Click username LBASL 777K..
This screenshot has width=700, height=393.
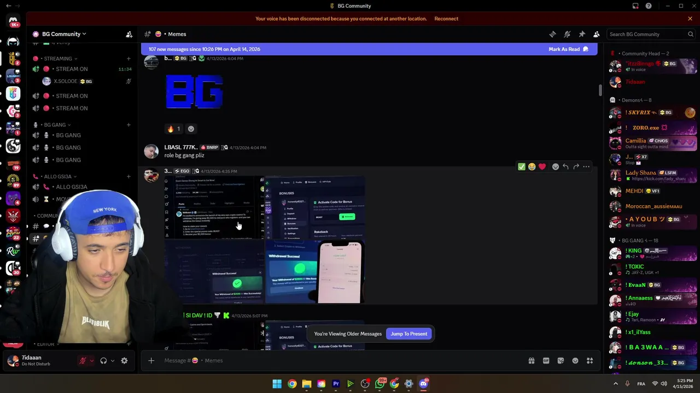[x=180, y=147]
